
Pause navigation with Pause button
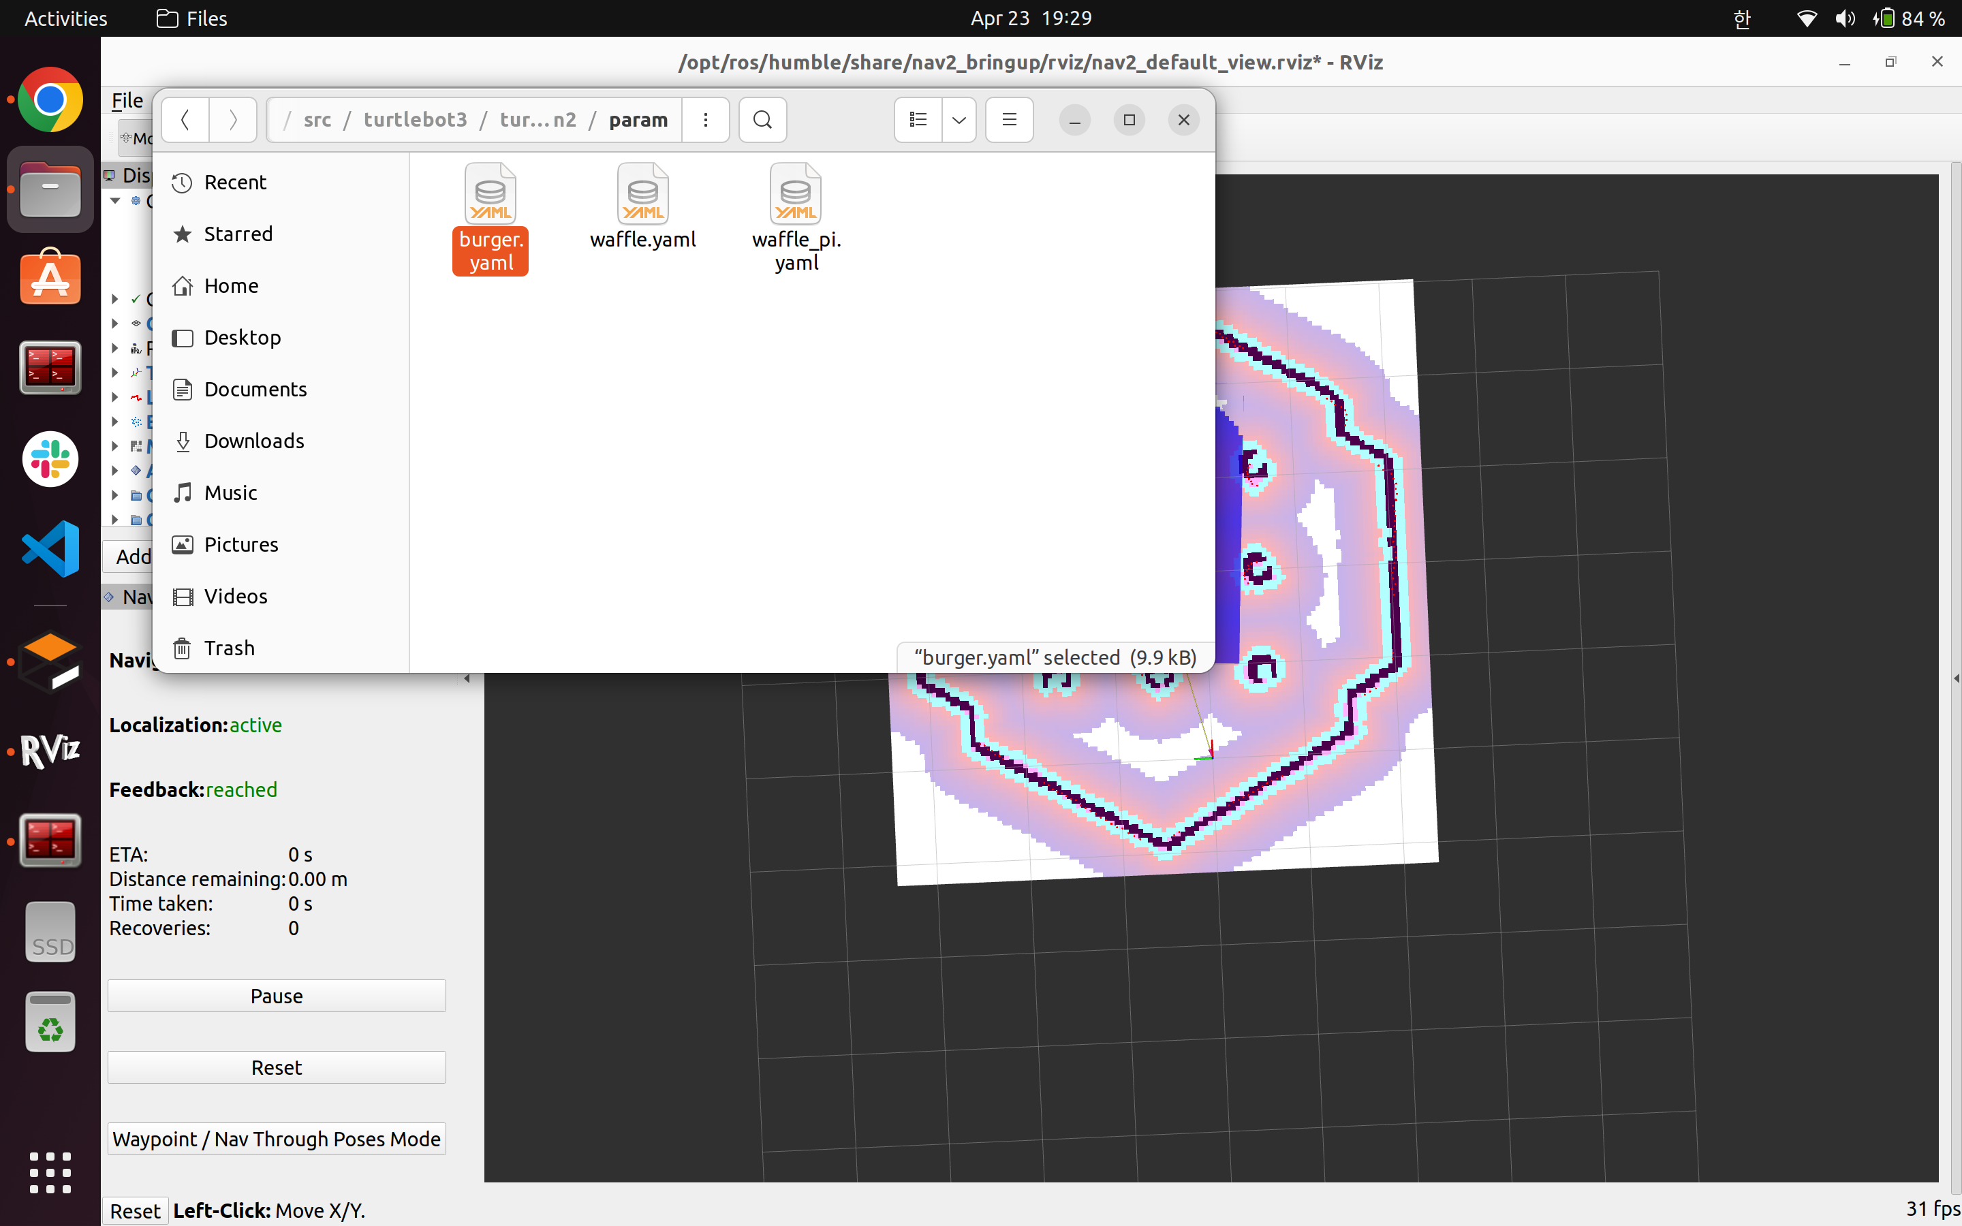coord(277,996)
